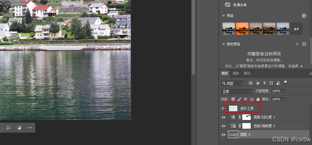The height and width of the screenshot is (145, 312).
Task: Filter layers by pixel layers icon
Action: 251,83
